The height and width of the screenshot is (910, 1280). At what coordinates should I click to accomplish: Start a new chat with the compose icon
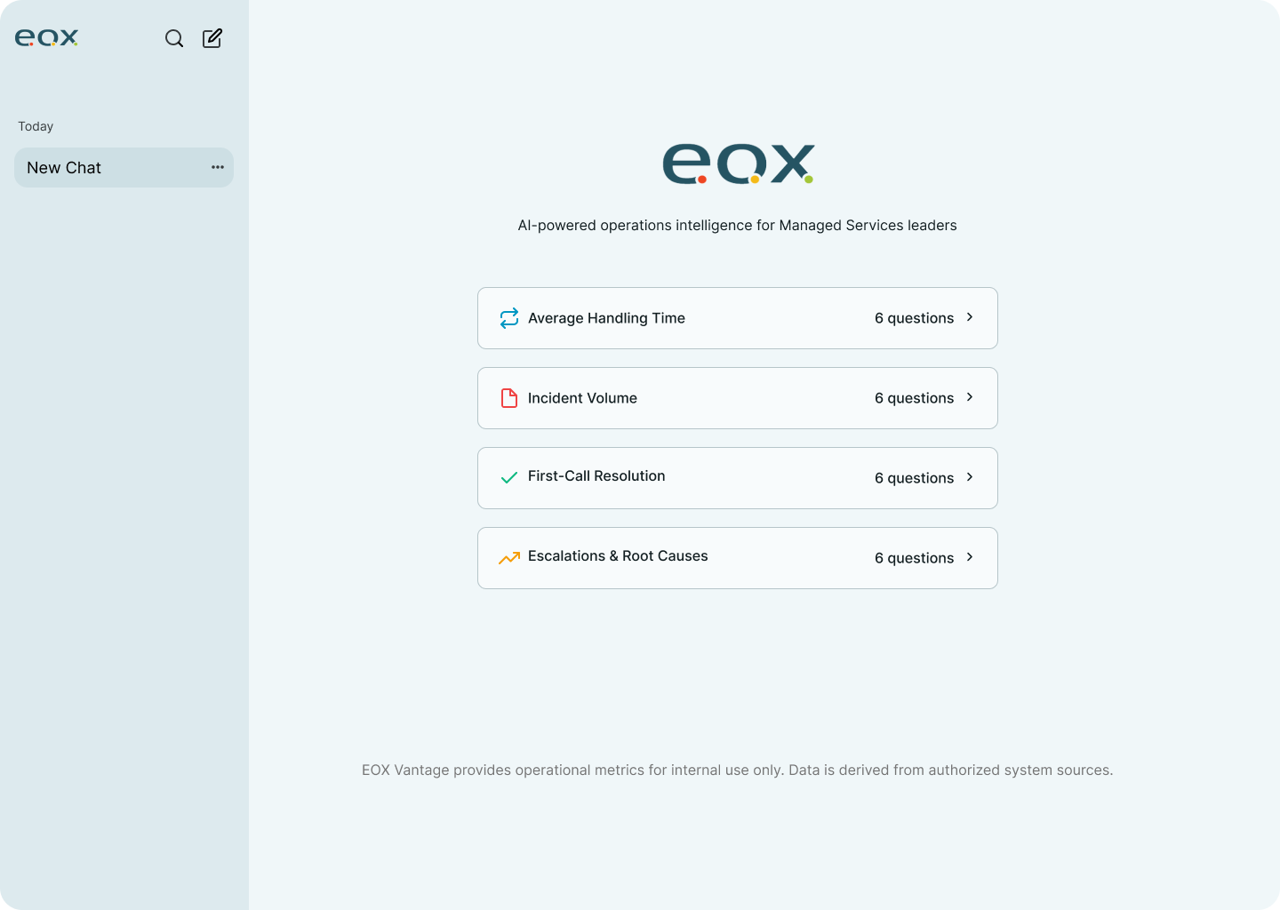tap(212, 38)
